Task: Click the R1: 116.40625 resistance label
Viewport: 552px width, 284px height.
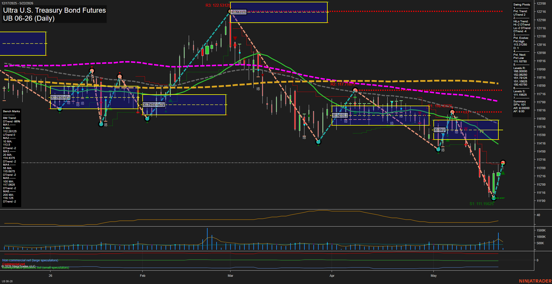Action: 440,106
